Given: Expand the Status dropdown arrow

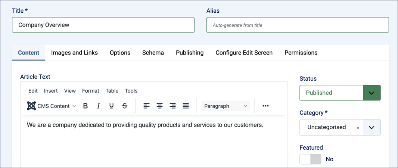Looking at the screenshot, I should click(372, 93).
